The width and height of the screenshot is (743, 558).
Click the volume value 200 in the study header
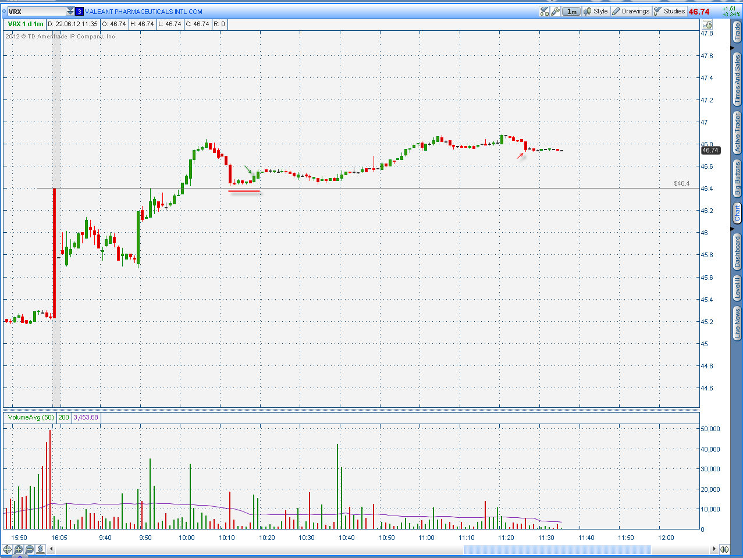click(63, 417)
